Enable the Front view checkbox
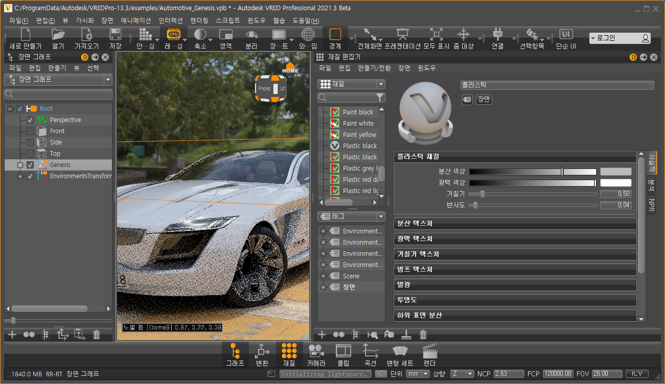 pyautogui.click(x=30, y=131)
